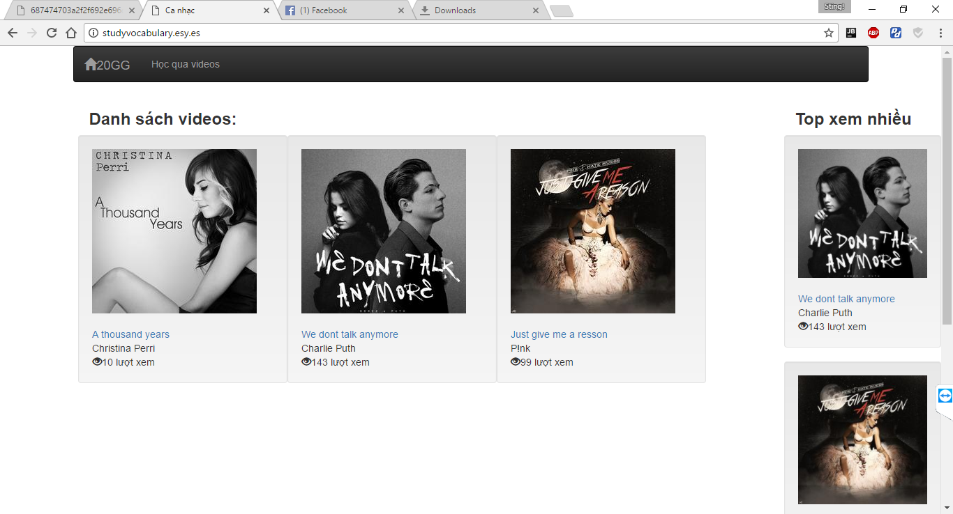Open the Adblock Plus extension icon
The image size is (953, 514).
click(873, 33)
